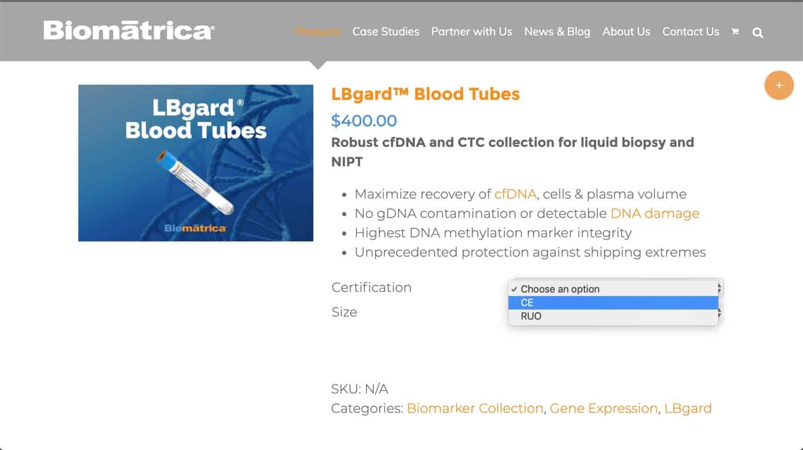Select the RUO certification option

coord(613,316)
